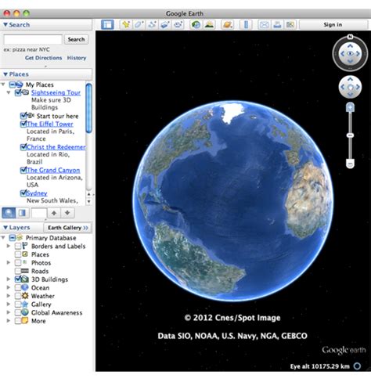The image size is (371, 382).
Task: Move up with the pan joystick arrow
Action: [x=350, y=79]
